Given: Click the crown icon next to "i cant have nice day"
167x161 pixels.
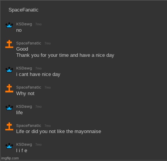Looking at the screenshot, I should click(x=9, y=69).
